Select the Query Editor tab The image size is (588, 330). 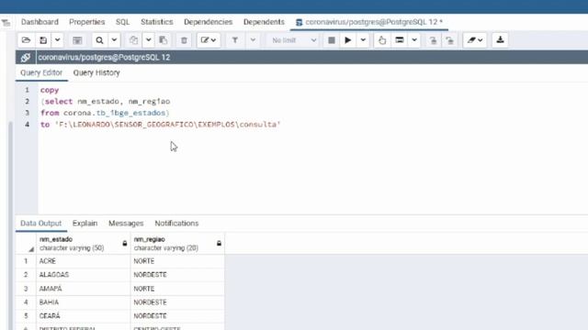(41, 72)
